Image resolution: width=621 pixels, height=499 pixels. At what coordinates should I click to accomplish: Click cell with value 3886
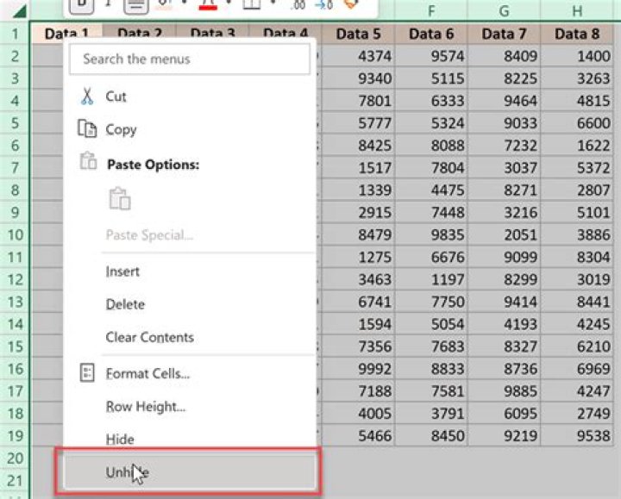point(577,234)
